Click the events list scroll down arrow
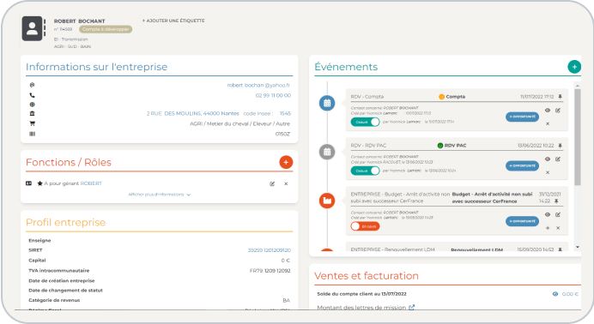The height and width of the screenshot is (324, 594). [x=578, y=247]
